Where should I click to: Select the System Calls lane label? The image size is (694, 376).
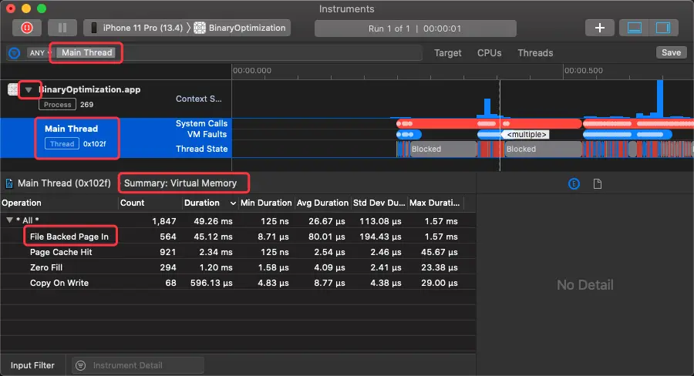(201, 123)
